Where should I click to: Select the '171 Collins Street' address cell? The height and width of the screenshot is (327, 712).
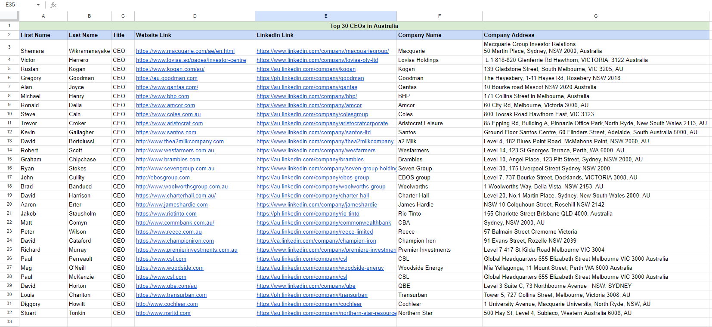(596, 96)
